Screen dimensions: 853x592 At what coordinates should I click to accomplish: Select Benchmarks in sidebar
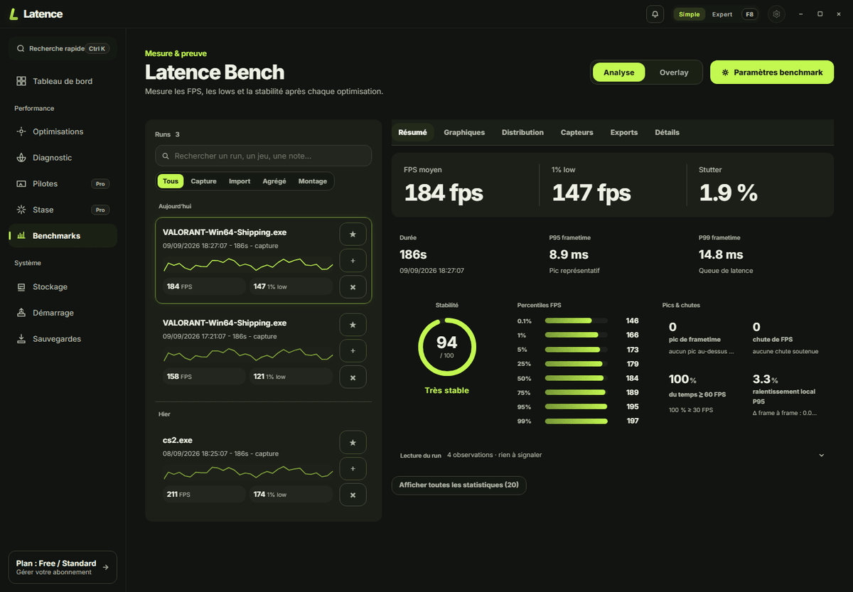click(63, 235)
